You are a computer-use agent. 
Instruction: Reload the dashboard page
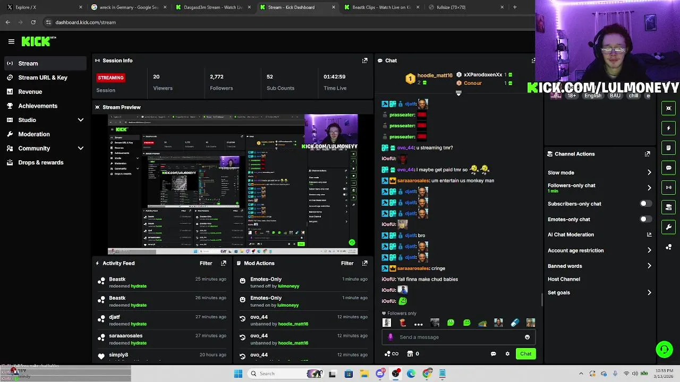tap(33, 22)
